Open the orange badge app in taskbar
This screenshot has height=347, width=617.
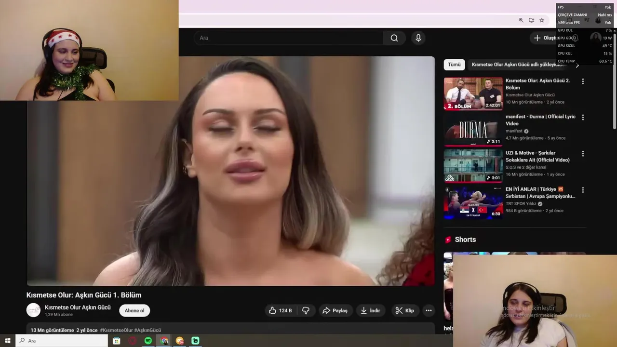point(180,341)
